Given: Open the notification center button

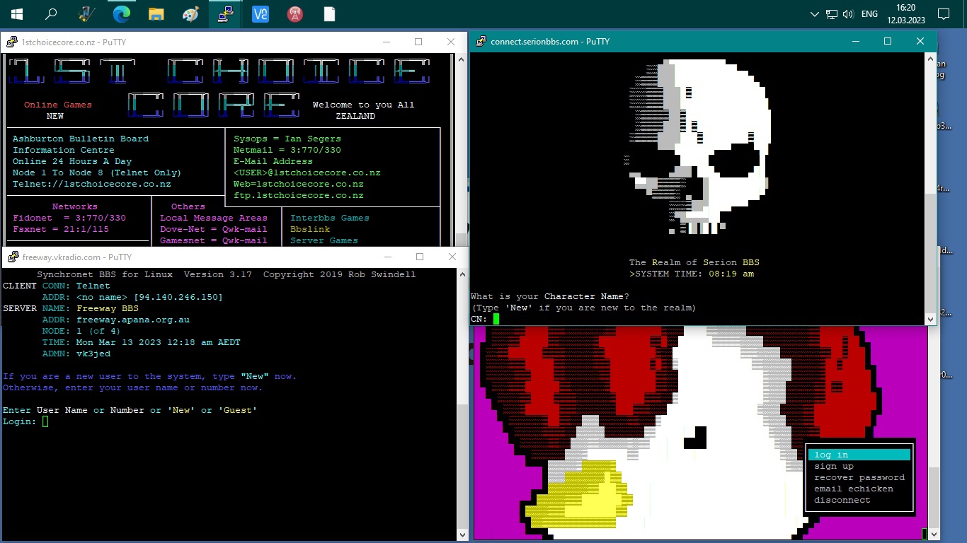Looking at the screenshot, I should pos(943,14).
